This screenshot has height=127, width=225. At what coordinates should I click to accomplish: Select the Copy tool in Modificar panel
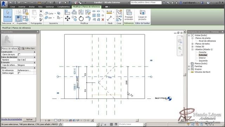[x=74, y=18]
